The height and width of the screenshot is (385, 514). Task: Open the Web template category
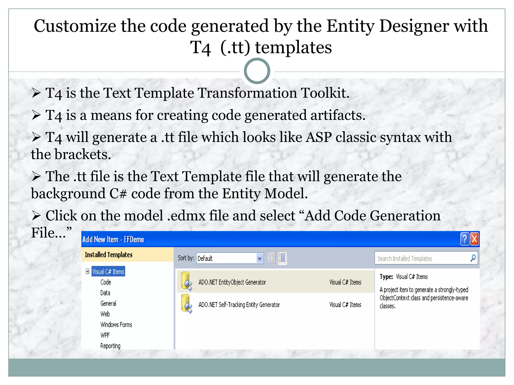(x=105, y=314)
